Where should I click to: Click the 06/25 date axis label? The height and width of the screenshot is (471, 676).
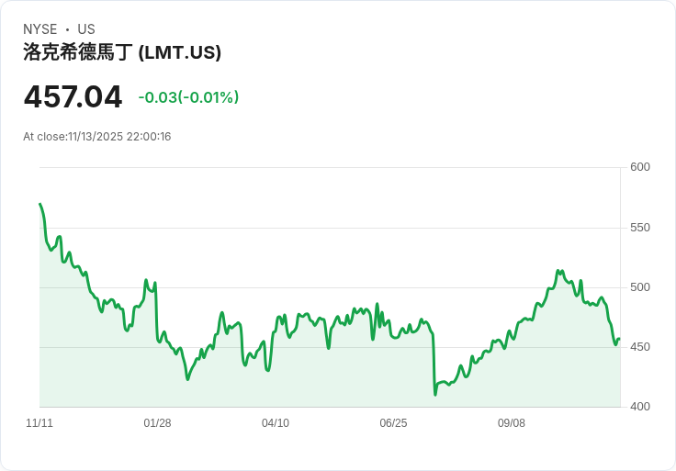(393, 423)
